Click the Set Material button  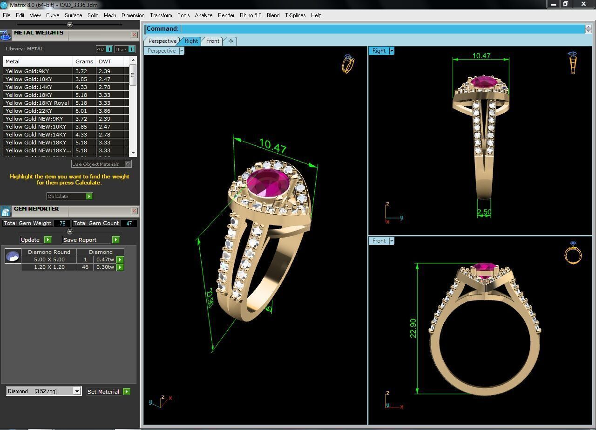(108, 391)
